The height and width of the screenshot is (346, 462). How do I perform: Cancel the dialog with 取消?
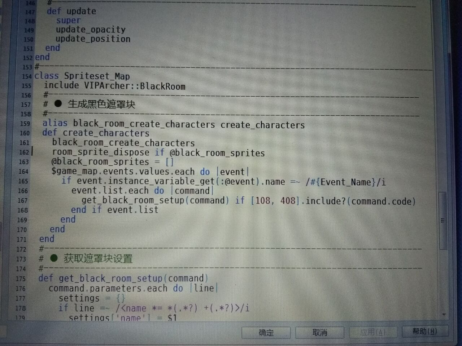point(319,332)
